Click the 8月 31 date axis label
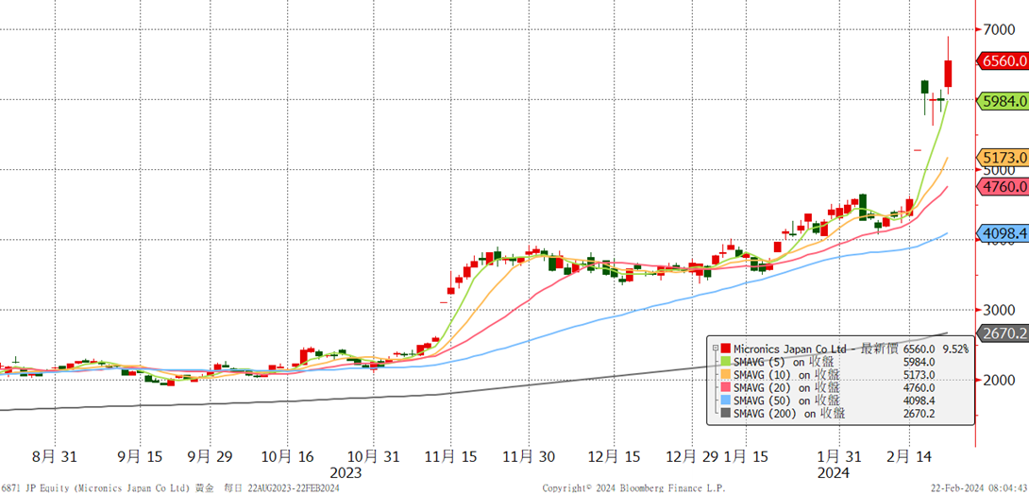 point(54,455)
